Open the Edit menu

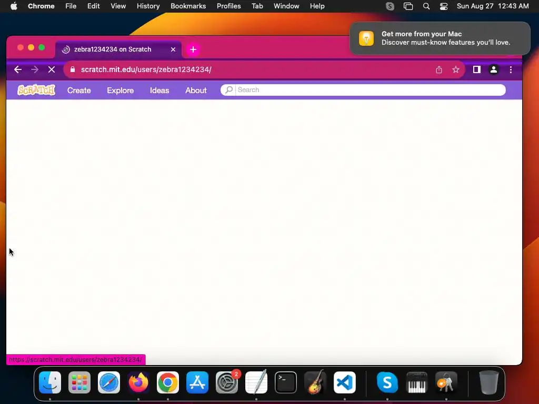(94, 6)
